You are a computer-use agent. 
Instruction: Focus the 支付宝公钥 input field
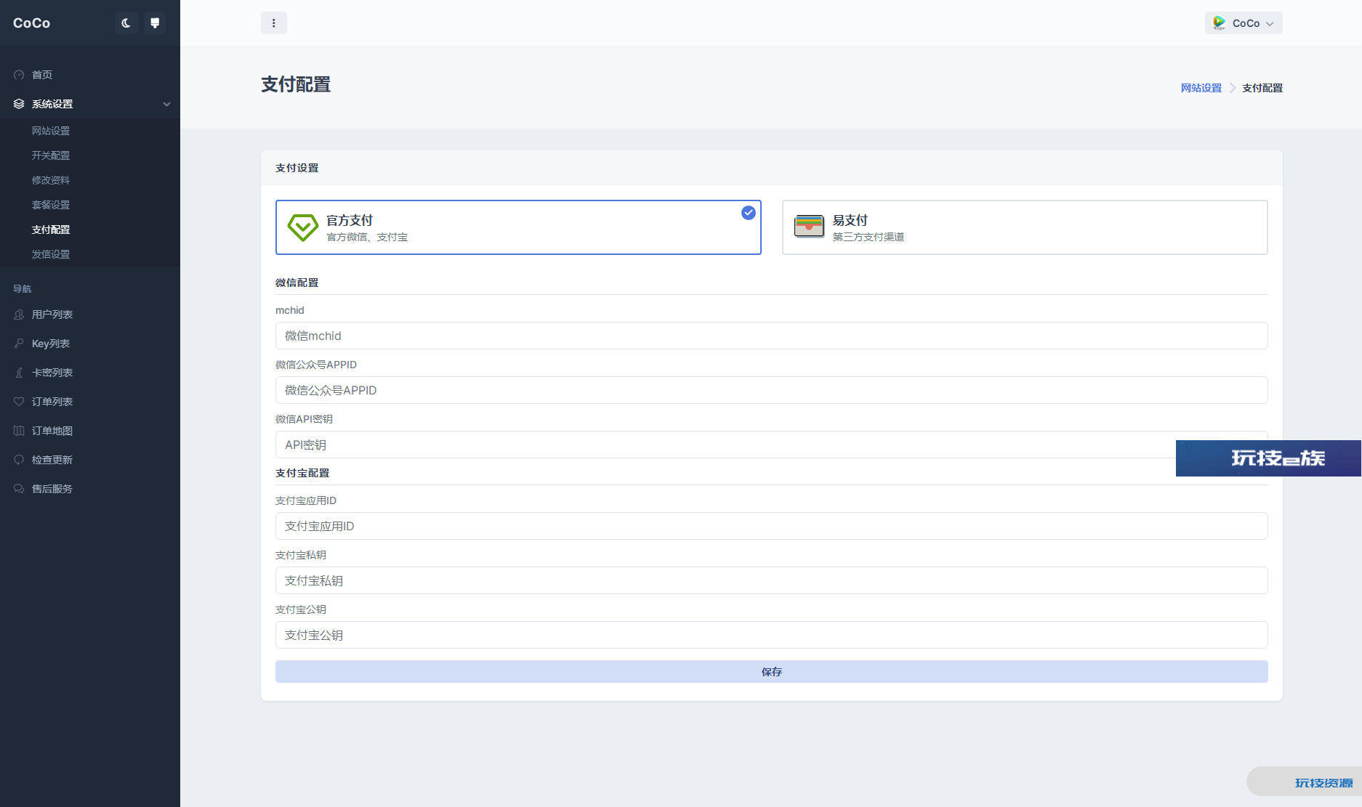click(x=772, y=635)
